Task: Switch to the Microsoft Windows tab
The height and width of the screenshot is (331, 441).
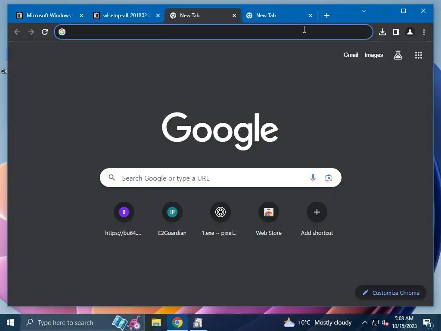Action: click(50, 16)
